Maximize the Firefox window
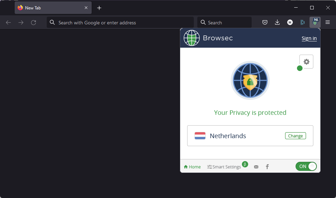This screenshot has height=198, width=336. 312,8
